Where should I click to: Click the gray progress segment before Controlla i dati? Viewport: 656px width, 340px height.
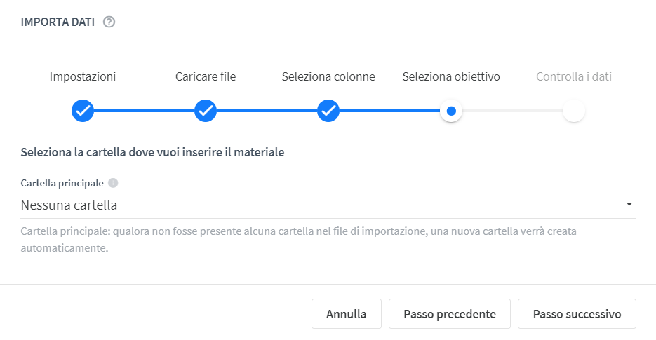point(512,111)
